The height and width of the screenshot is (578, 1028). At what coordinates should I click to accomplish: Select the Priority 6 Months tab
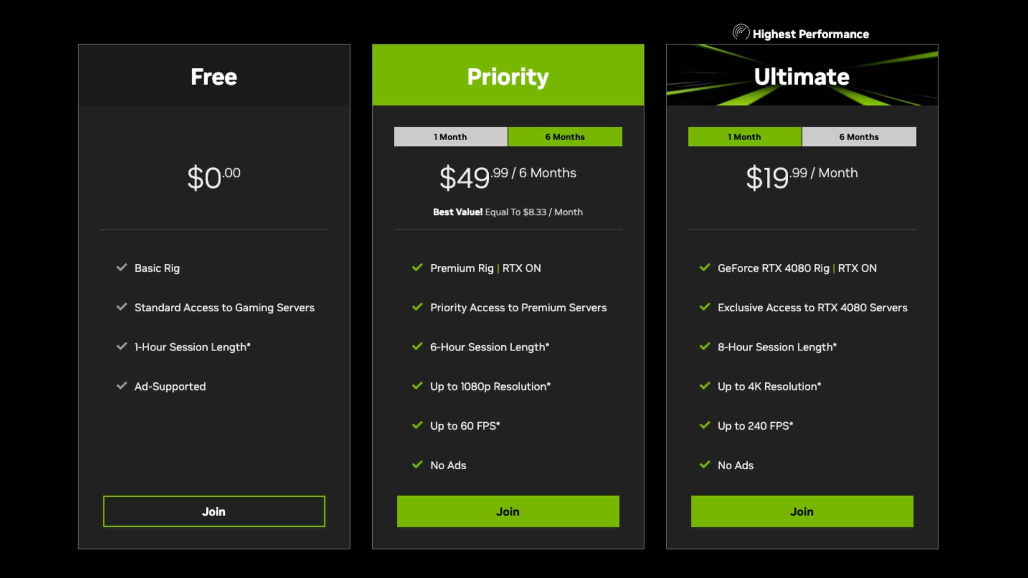coord(565,136)
